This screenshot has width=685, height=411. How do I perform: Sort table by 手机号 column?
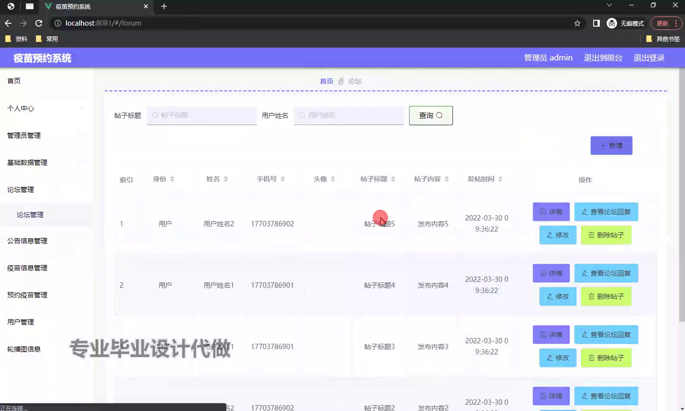pos(283,179)
